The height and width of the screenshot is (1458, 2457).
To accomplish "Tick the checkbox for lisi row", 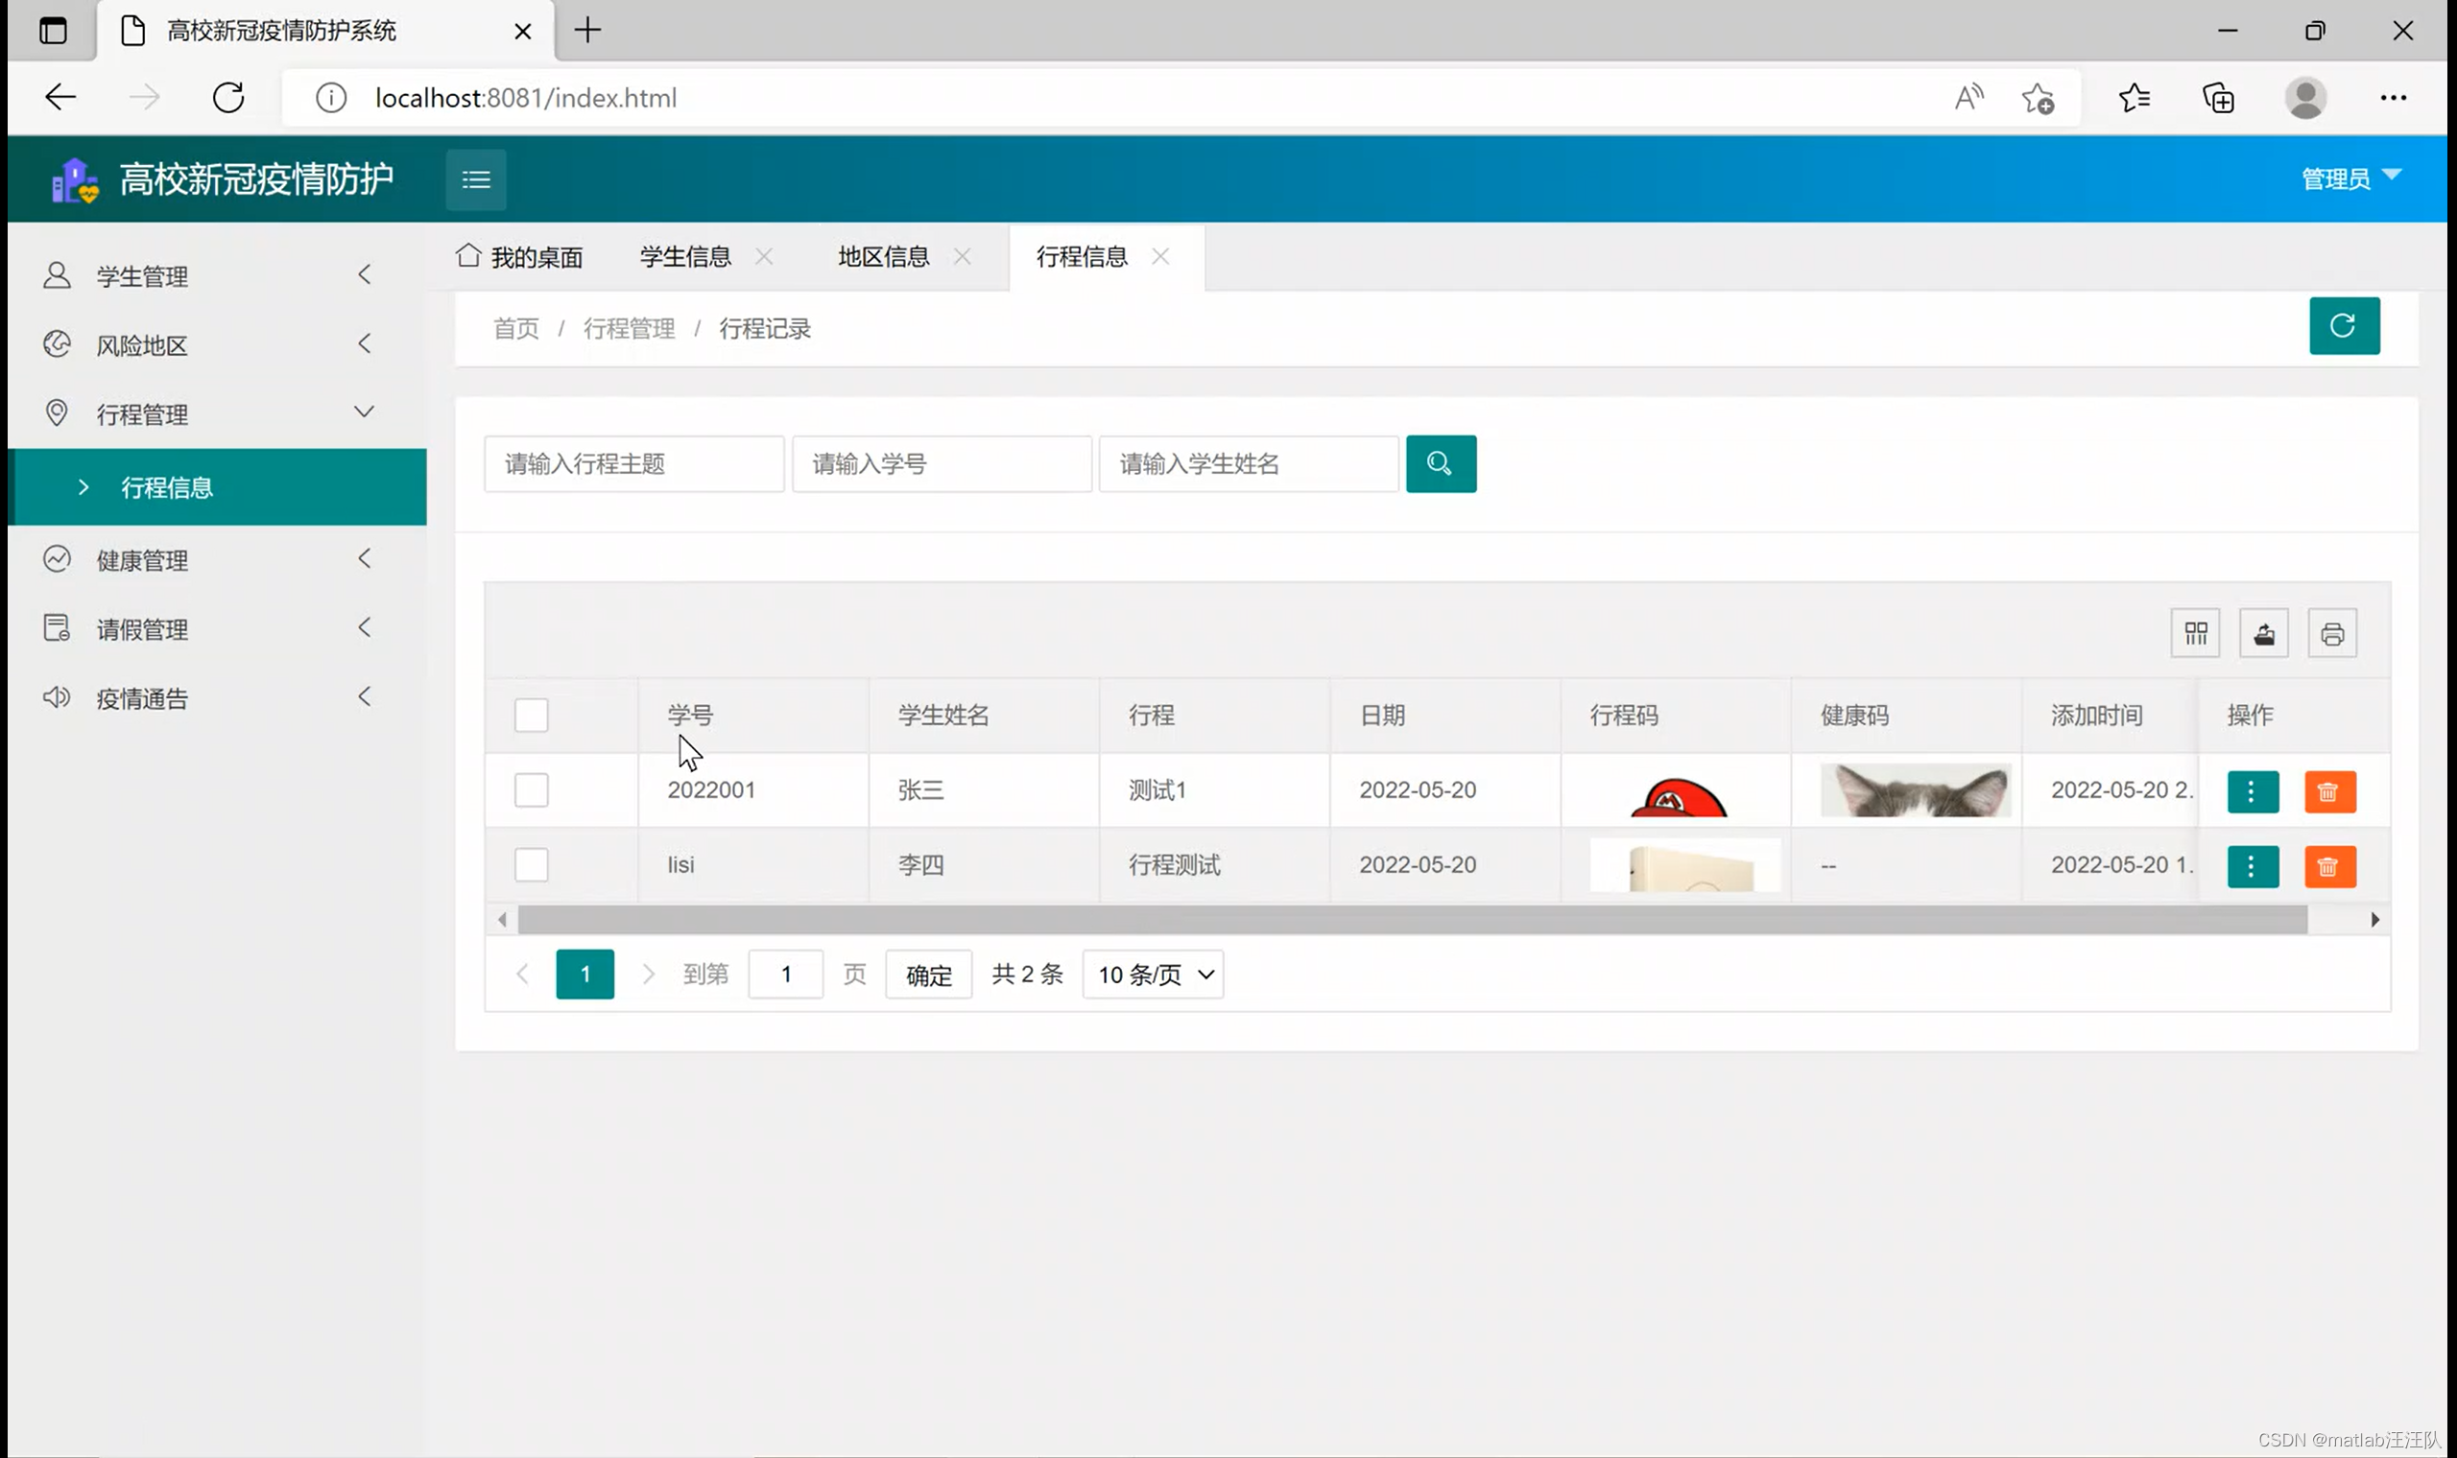I will (531, 864).
